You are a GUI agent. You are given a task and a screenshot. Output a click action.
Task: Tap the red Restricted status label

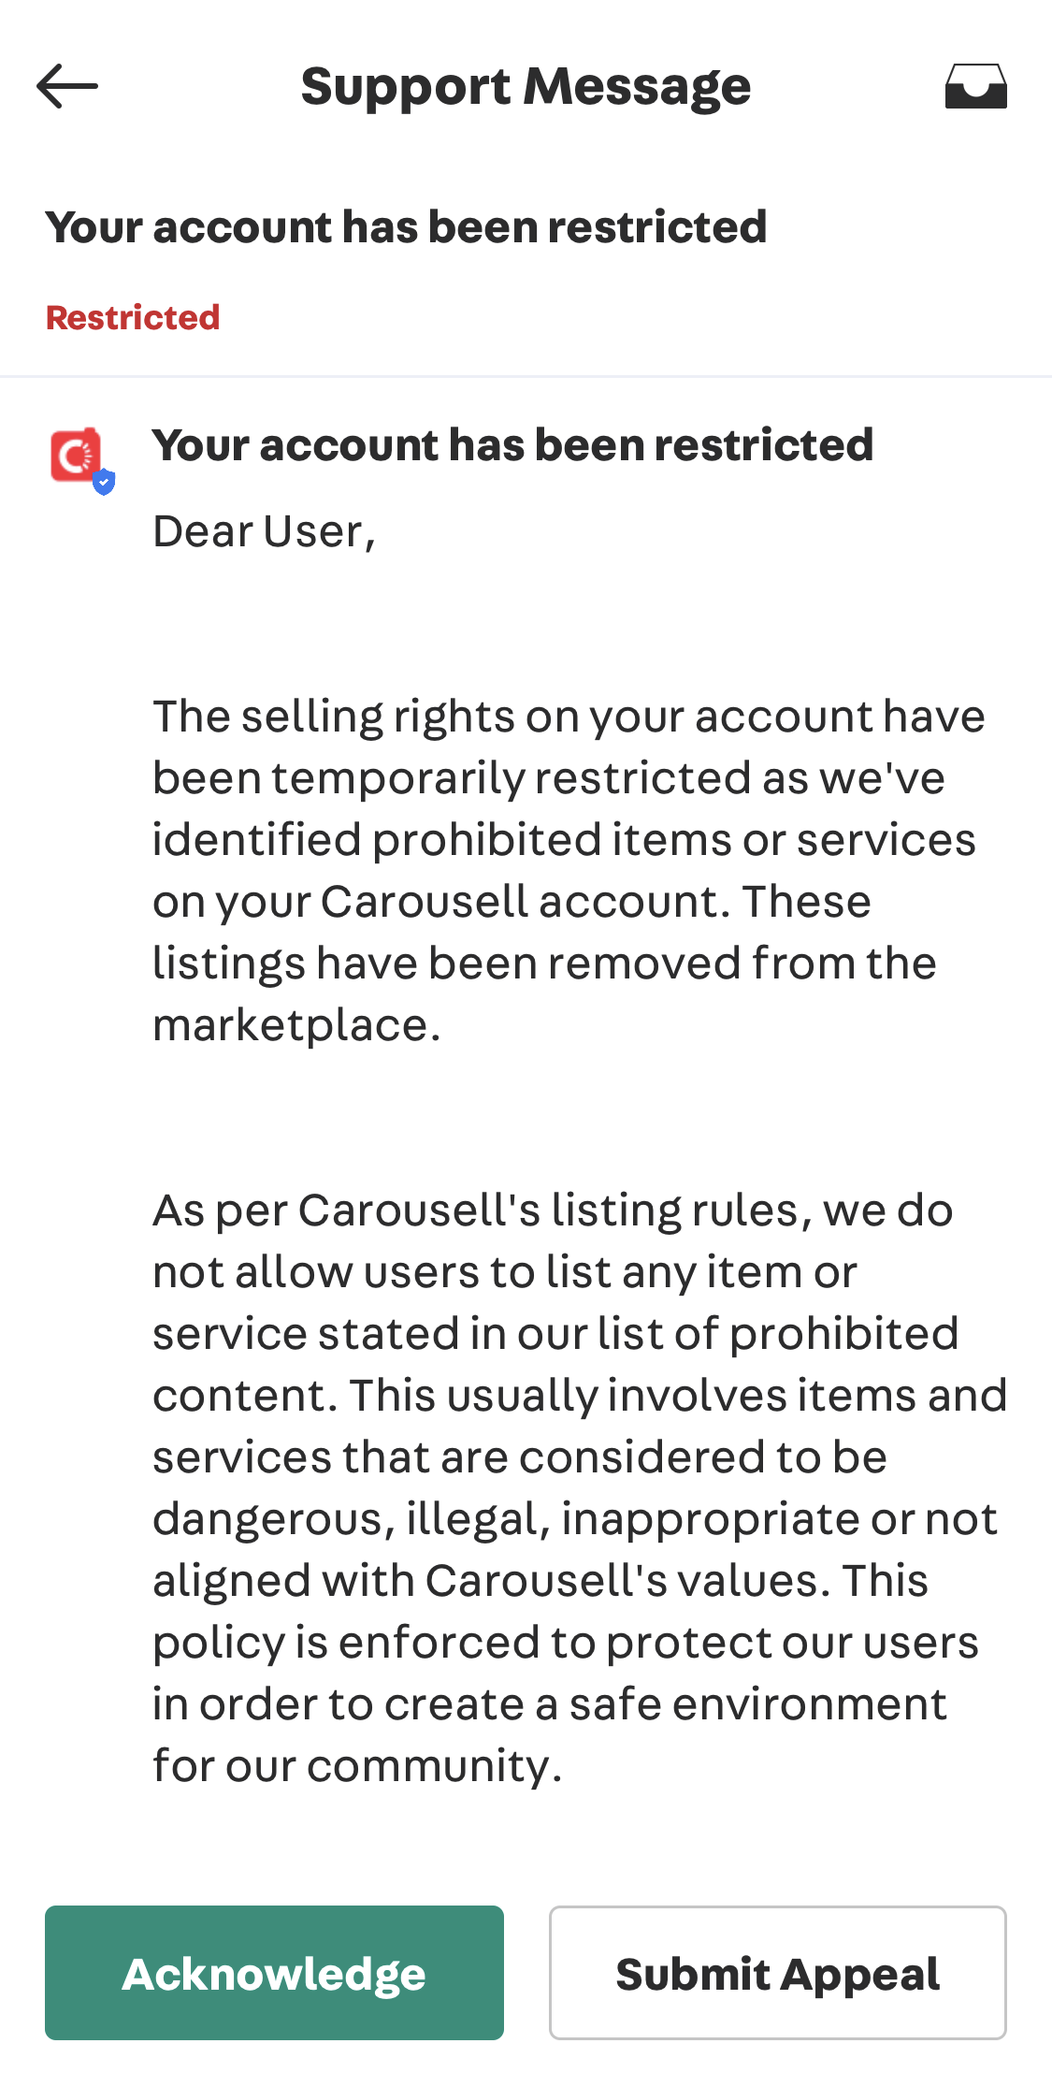pos(133,318)
